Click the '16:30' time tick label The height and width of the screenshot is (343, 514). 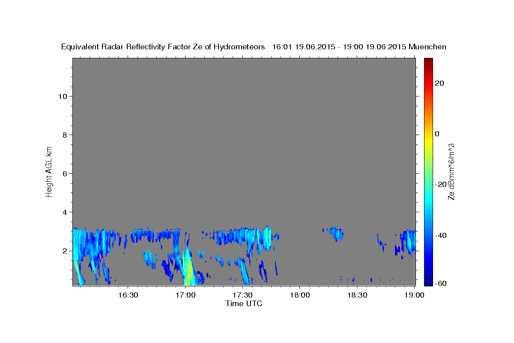tap(128, 295)
